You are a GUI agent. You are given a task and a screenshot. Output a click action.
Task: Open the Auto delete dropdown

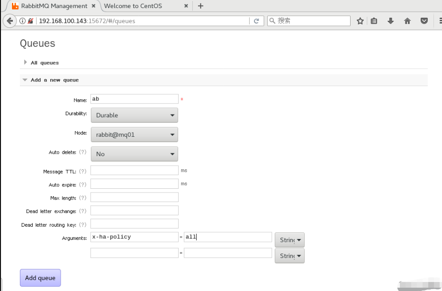click(x=134, y=154)
